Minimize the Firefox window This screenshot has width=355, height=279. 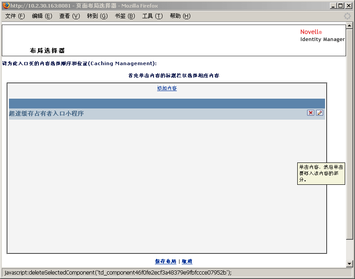click(333, 6)
